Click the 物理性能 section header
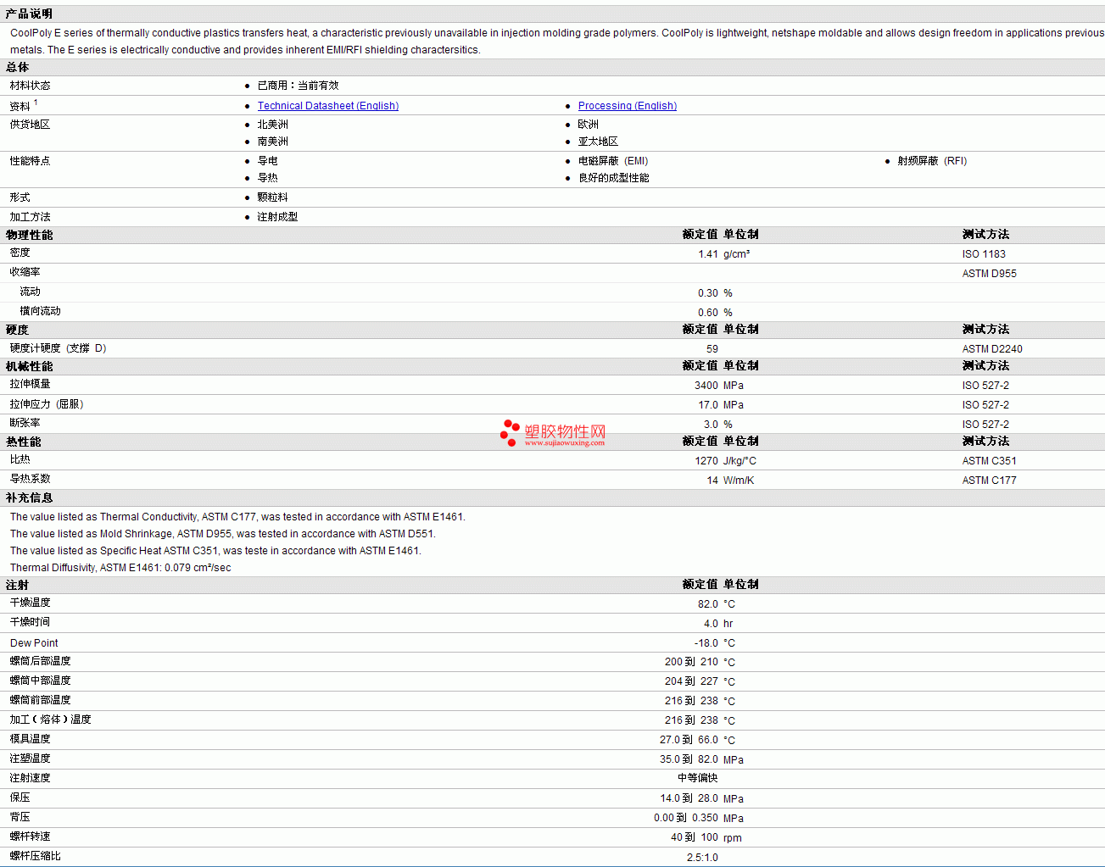This screenshot has width=1105, height=867. (29, 235)
